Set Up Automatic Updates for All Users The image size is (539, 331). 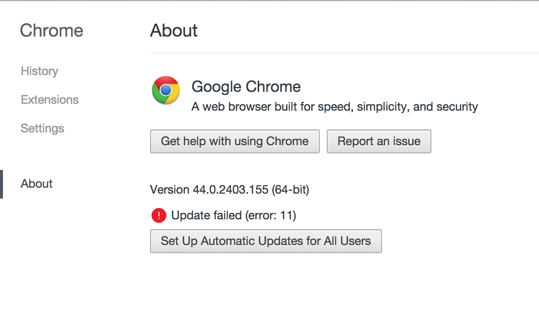(x=266, y=241)
